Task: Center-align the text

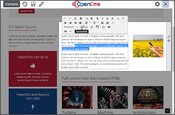Action: (71, 23)
